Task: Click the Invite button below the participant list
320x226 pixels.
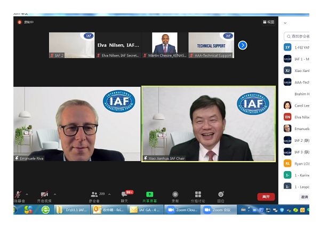Action: [304, 197]
